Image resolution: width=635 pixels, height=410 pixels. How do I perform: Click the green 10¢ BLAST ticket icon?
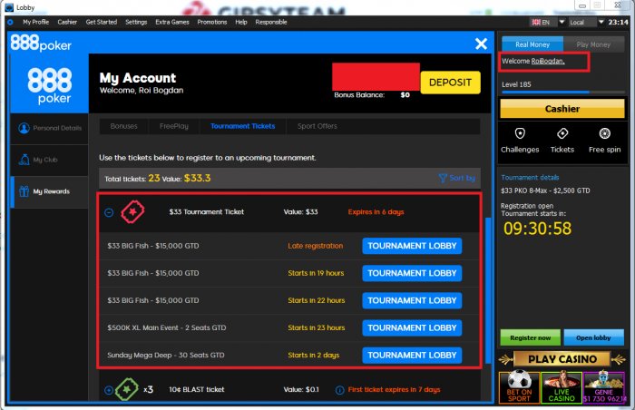click(x=127, y=389)
